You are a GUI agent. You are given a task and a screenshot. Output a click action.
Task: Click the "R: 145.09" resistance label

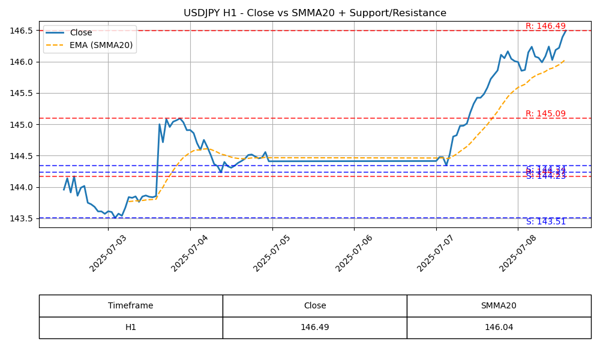tap(545, 113)
